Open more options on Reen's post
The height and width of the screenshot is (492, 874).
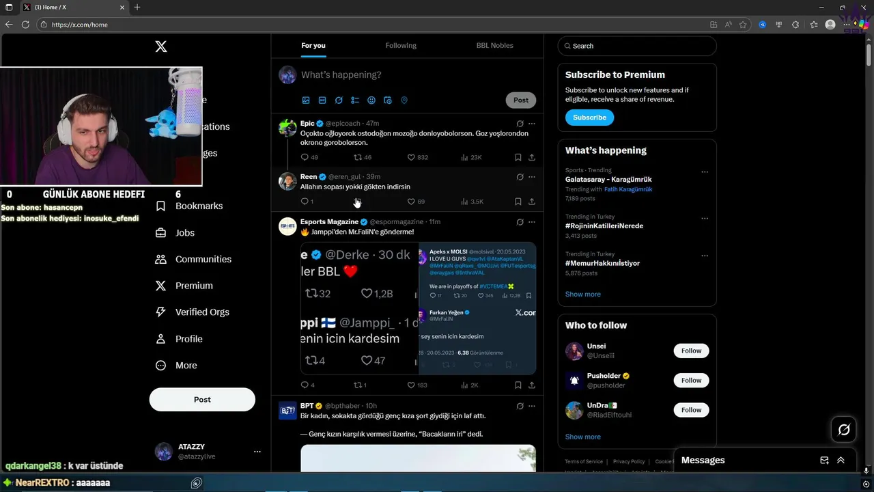pos(532,177)
